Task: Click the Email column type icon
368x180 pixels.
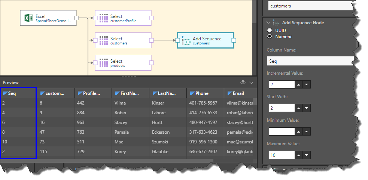Action: tap(229, 93)
